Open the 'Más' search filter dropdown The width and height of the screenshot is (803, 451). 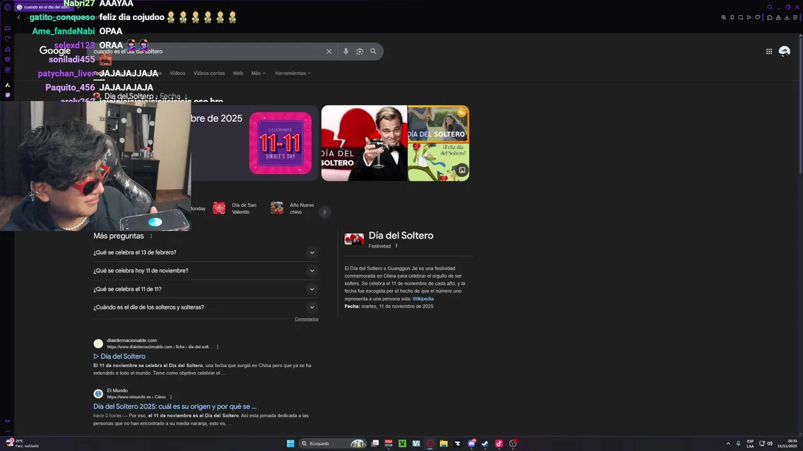tap(258, 73)
